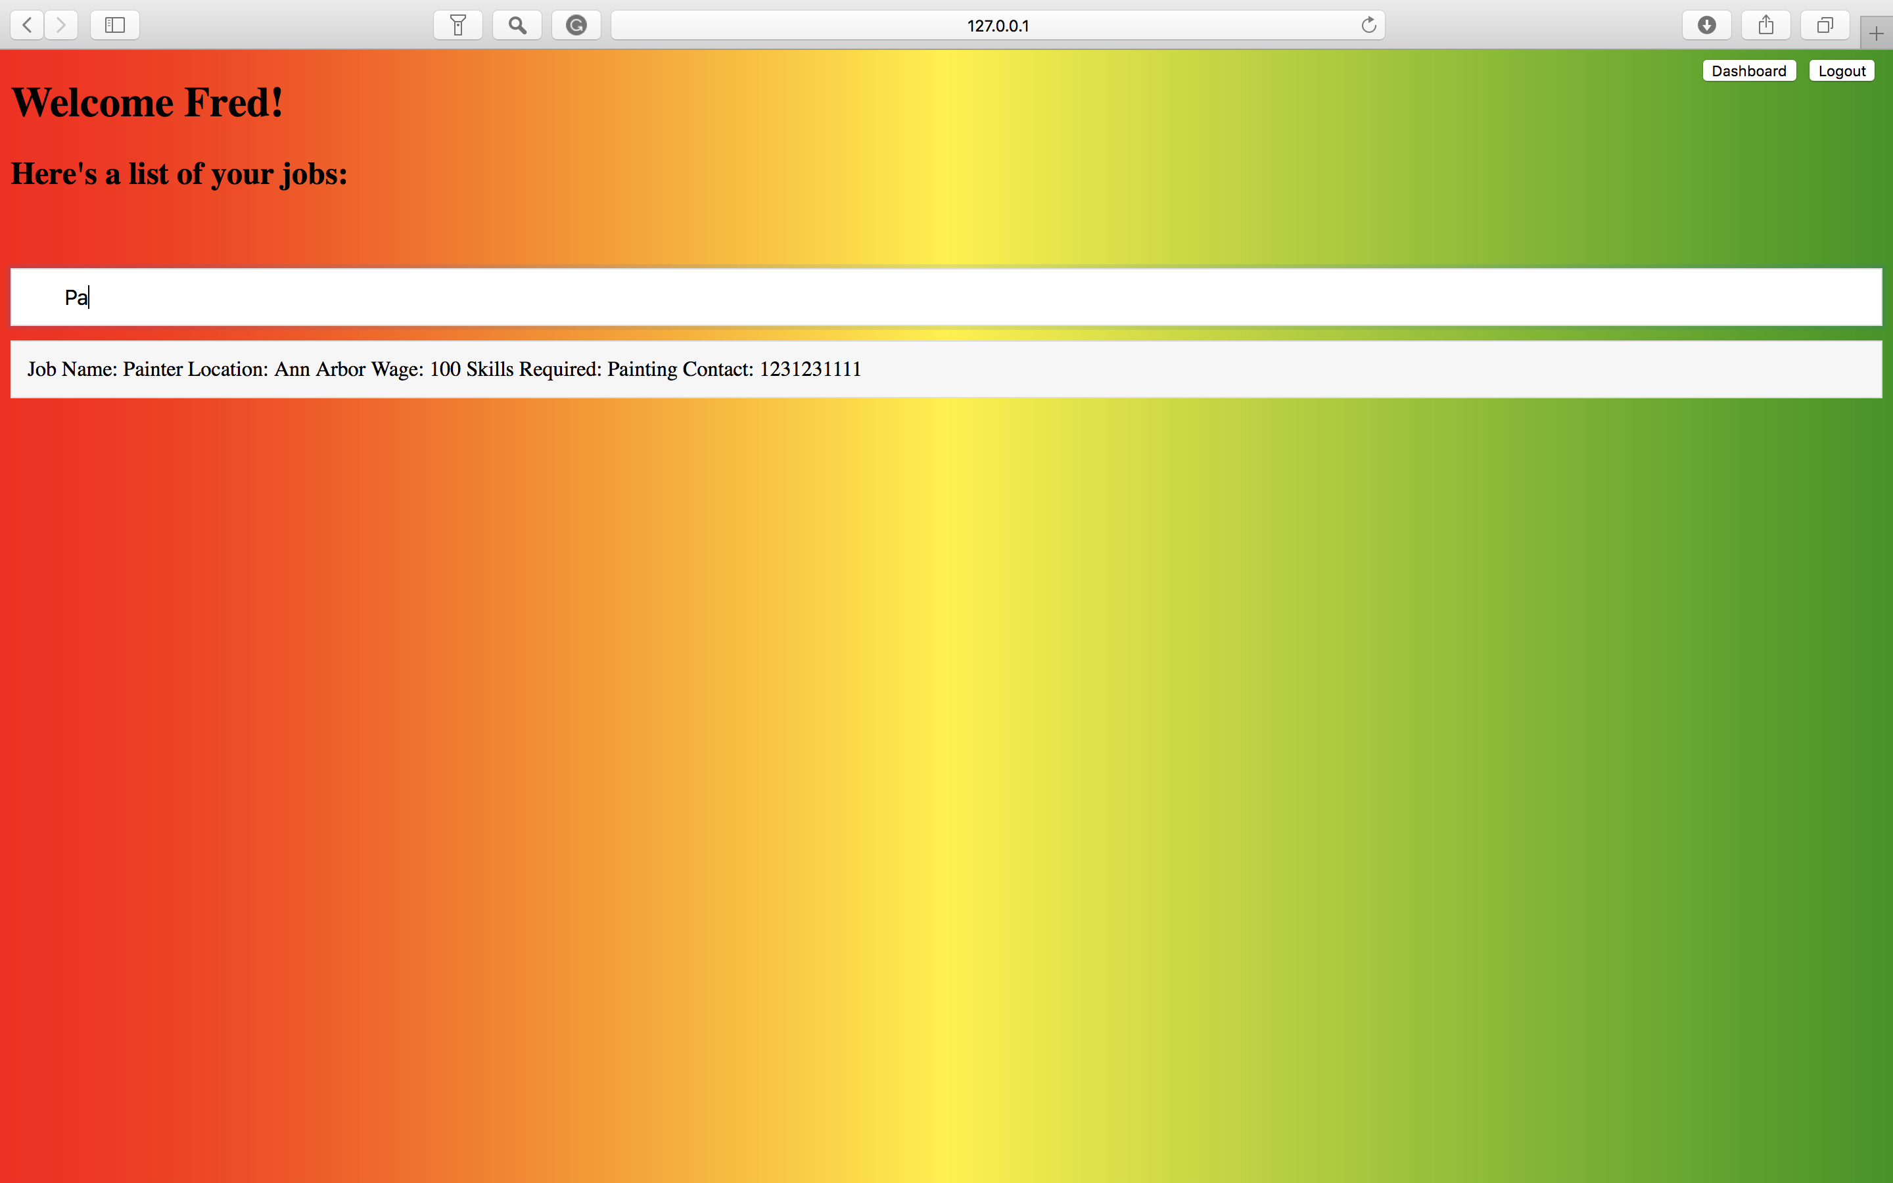Image resolution: width=1893 pixels, height=1183 pixels.
Task: Open the Share menu
Action: (1765, 25)
